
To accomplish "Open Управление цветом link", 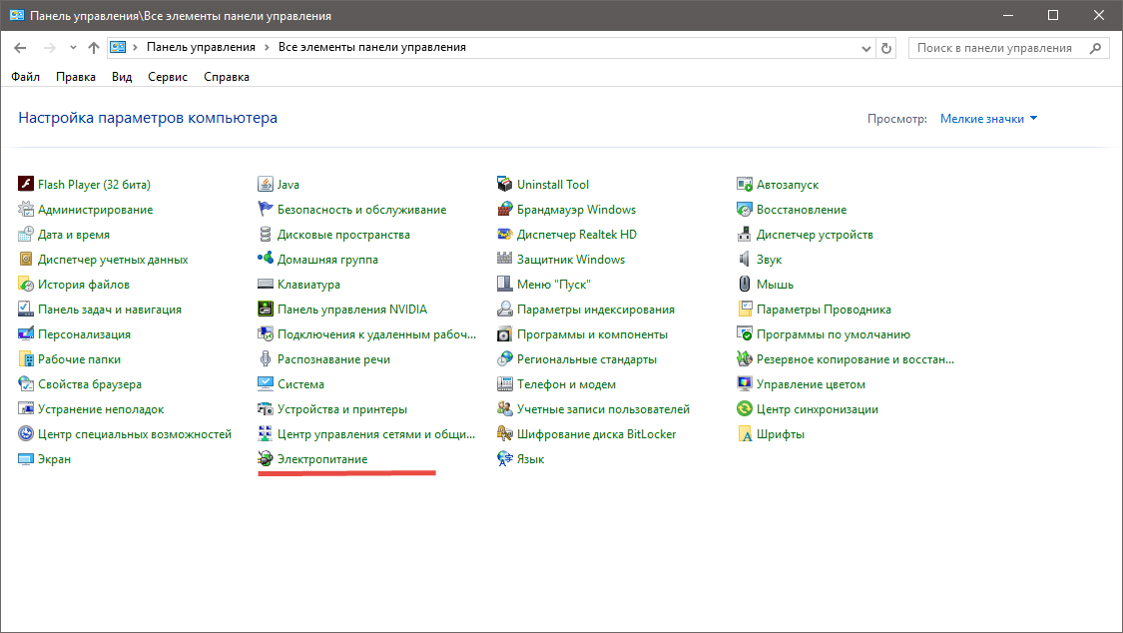I will click(x=811, y=384).
